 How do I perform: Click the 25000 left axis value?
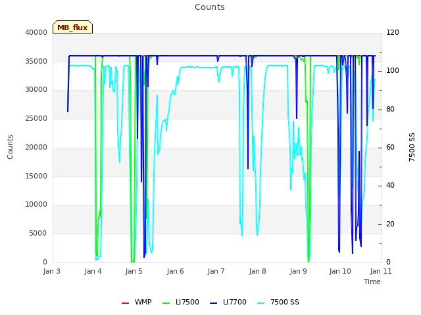(36, 118)
